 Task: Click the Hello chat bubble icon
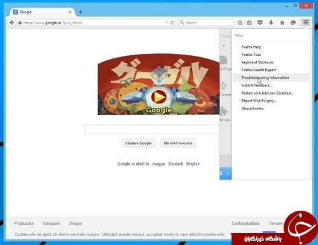pos(293,22)
